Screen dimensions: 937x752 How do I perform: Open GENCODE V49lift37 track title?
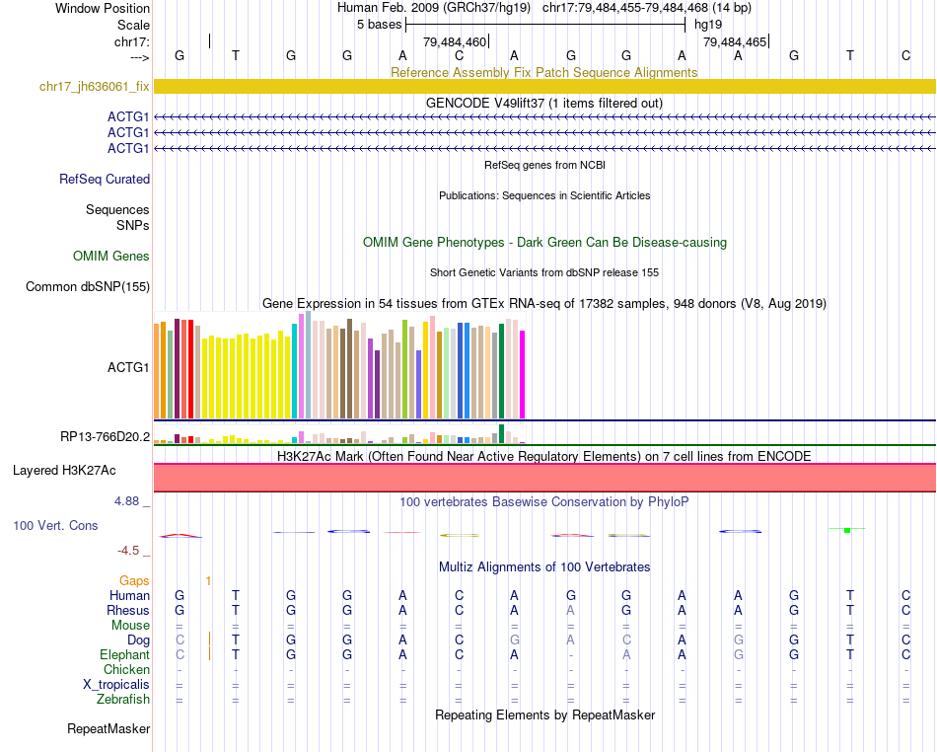[544, 103]
